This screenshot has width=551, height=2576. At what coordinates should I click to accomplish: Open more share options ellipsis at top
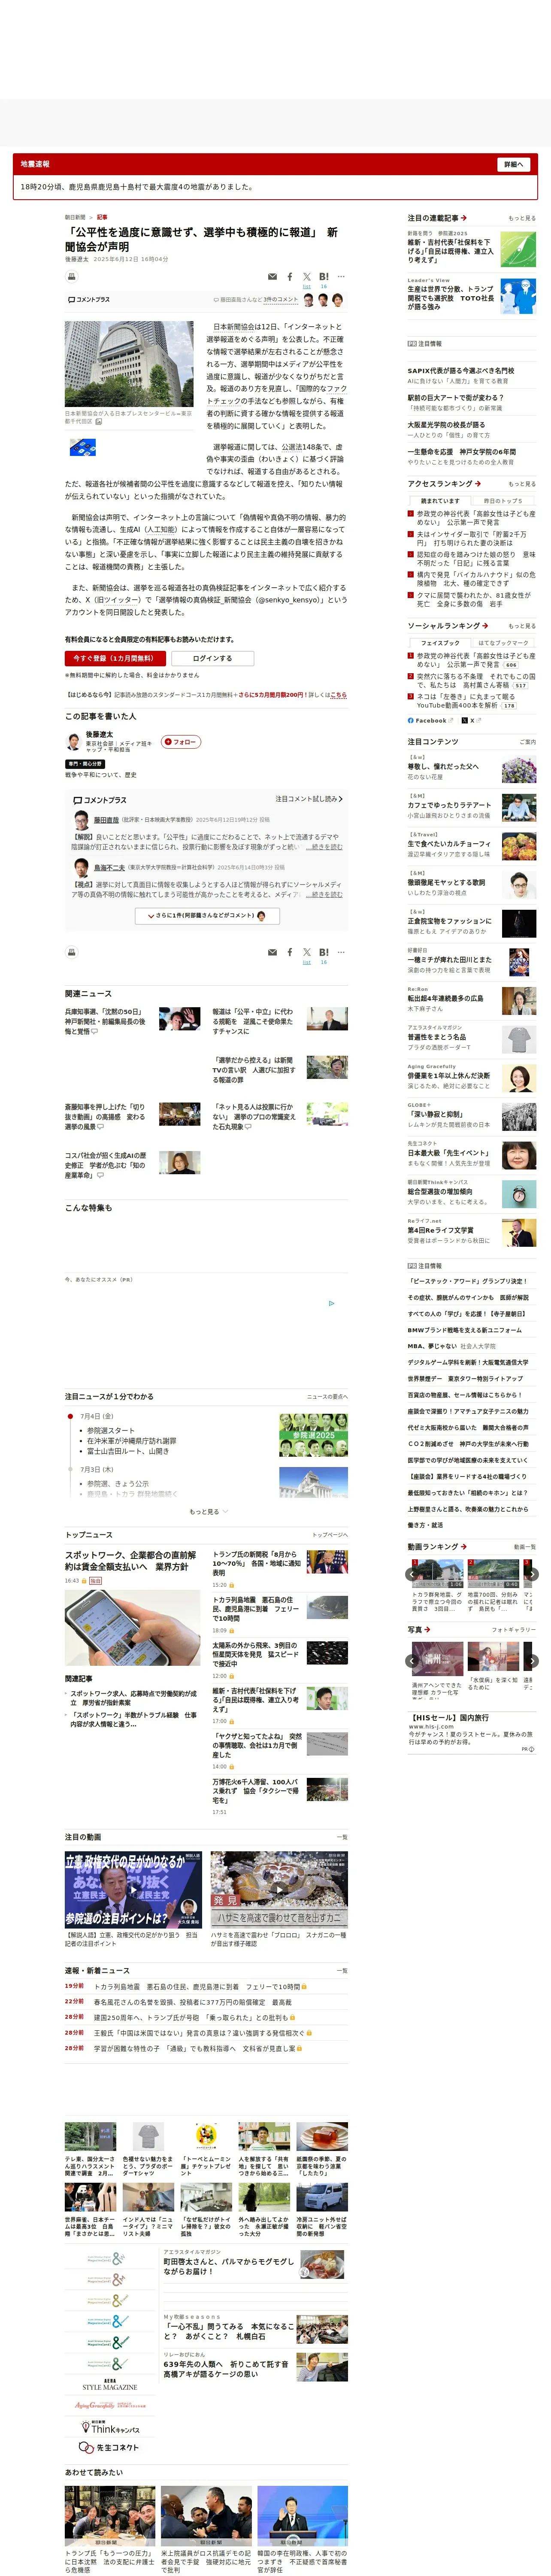click(x=341, y=277)
